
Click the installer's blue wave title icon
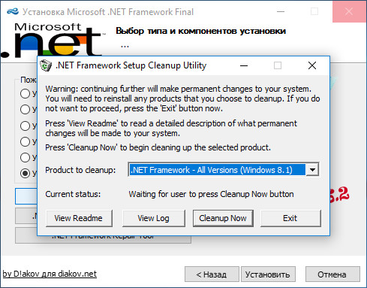tap(13, 11)
